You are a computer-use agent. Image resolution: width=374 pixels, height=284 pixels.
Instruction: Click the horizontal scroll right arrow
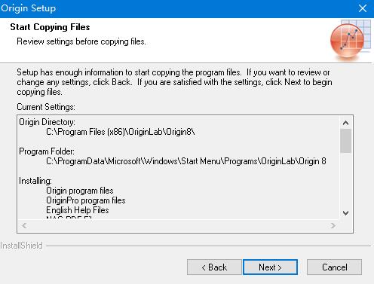(x=333, y=225)
